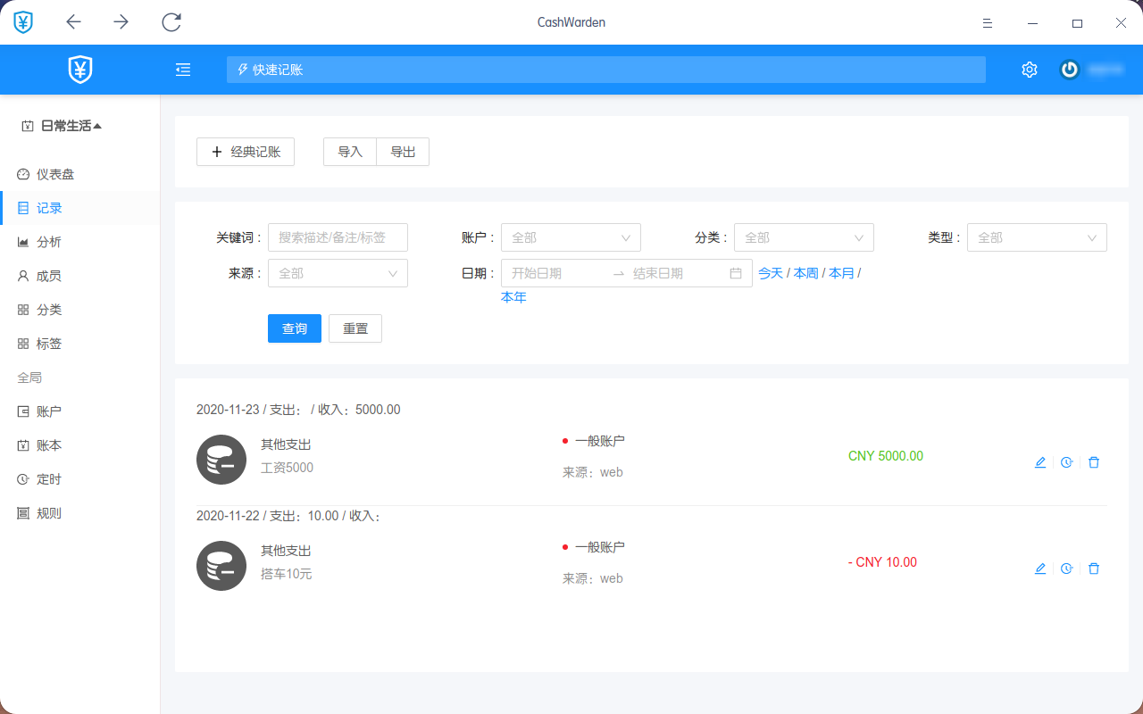Open the 类型 dropdown selector
The width and height of the screenshot is (1143, 714).
click(x=1037, y=237)
